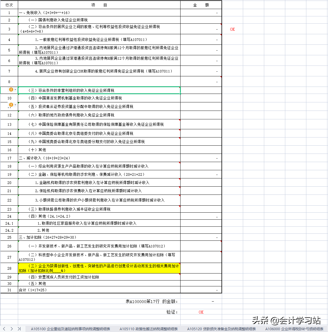This screenshot has width=328, height=332.
Task: Click the red OK validation text near row 3
Action: (232, 29)
